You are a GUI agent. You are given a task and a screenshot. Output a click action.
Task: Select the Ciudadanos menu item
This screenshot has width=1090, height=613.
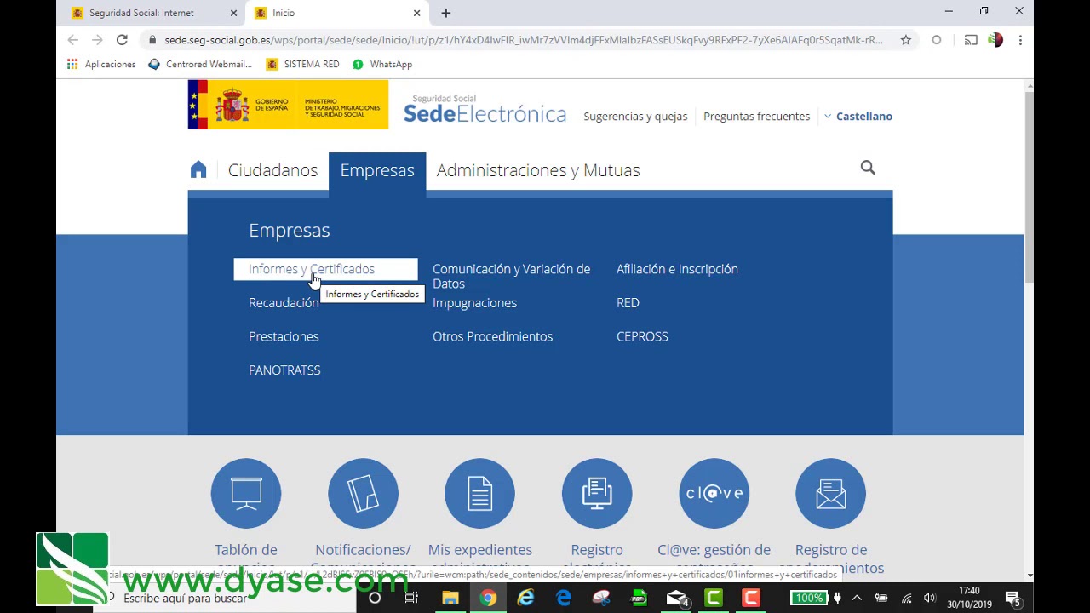272,169
